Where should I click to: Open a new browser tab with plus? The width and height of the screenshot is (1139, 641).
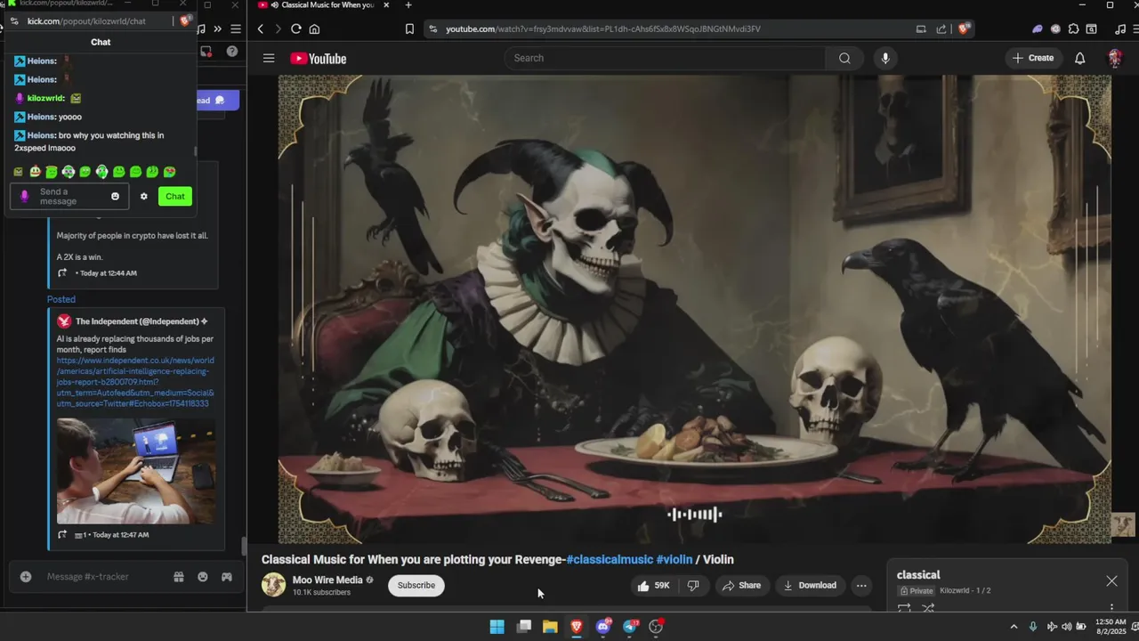(x=408, y=5)
